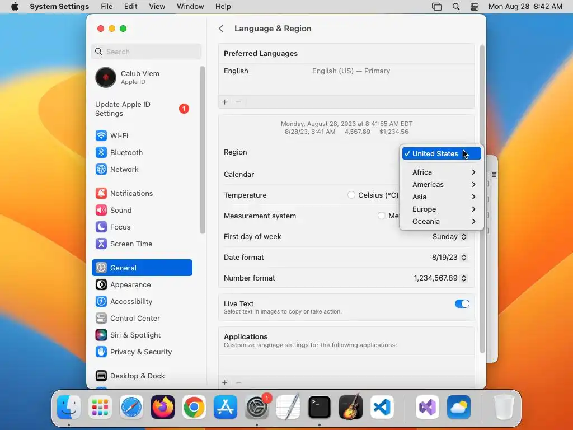Expand Oceania region submenu
This screenshot has width=573, height=430.
tap(442, 222)
